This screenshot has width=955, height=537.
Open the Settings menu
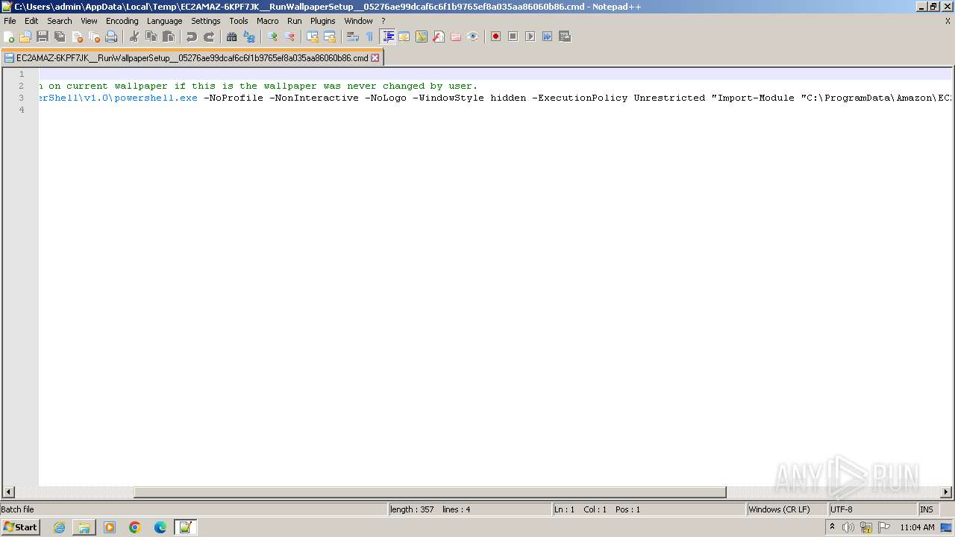pos(206,21)
